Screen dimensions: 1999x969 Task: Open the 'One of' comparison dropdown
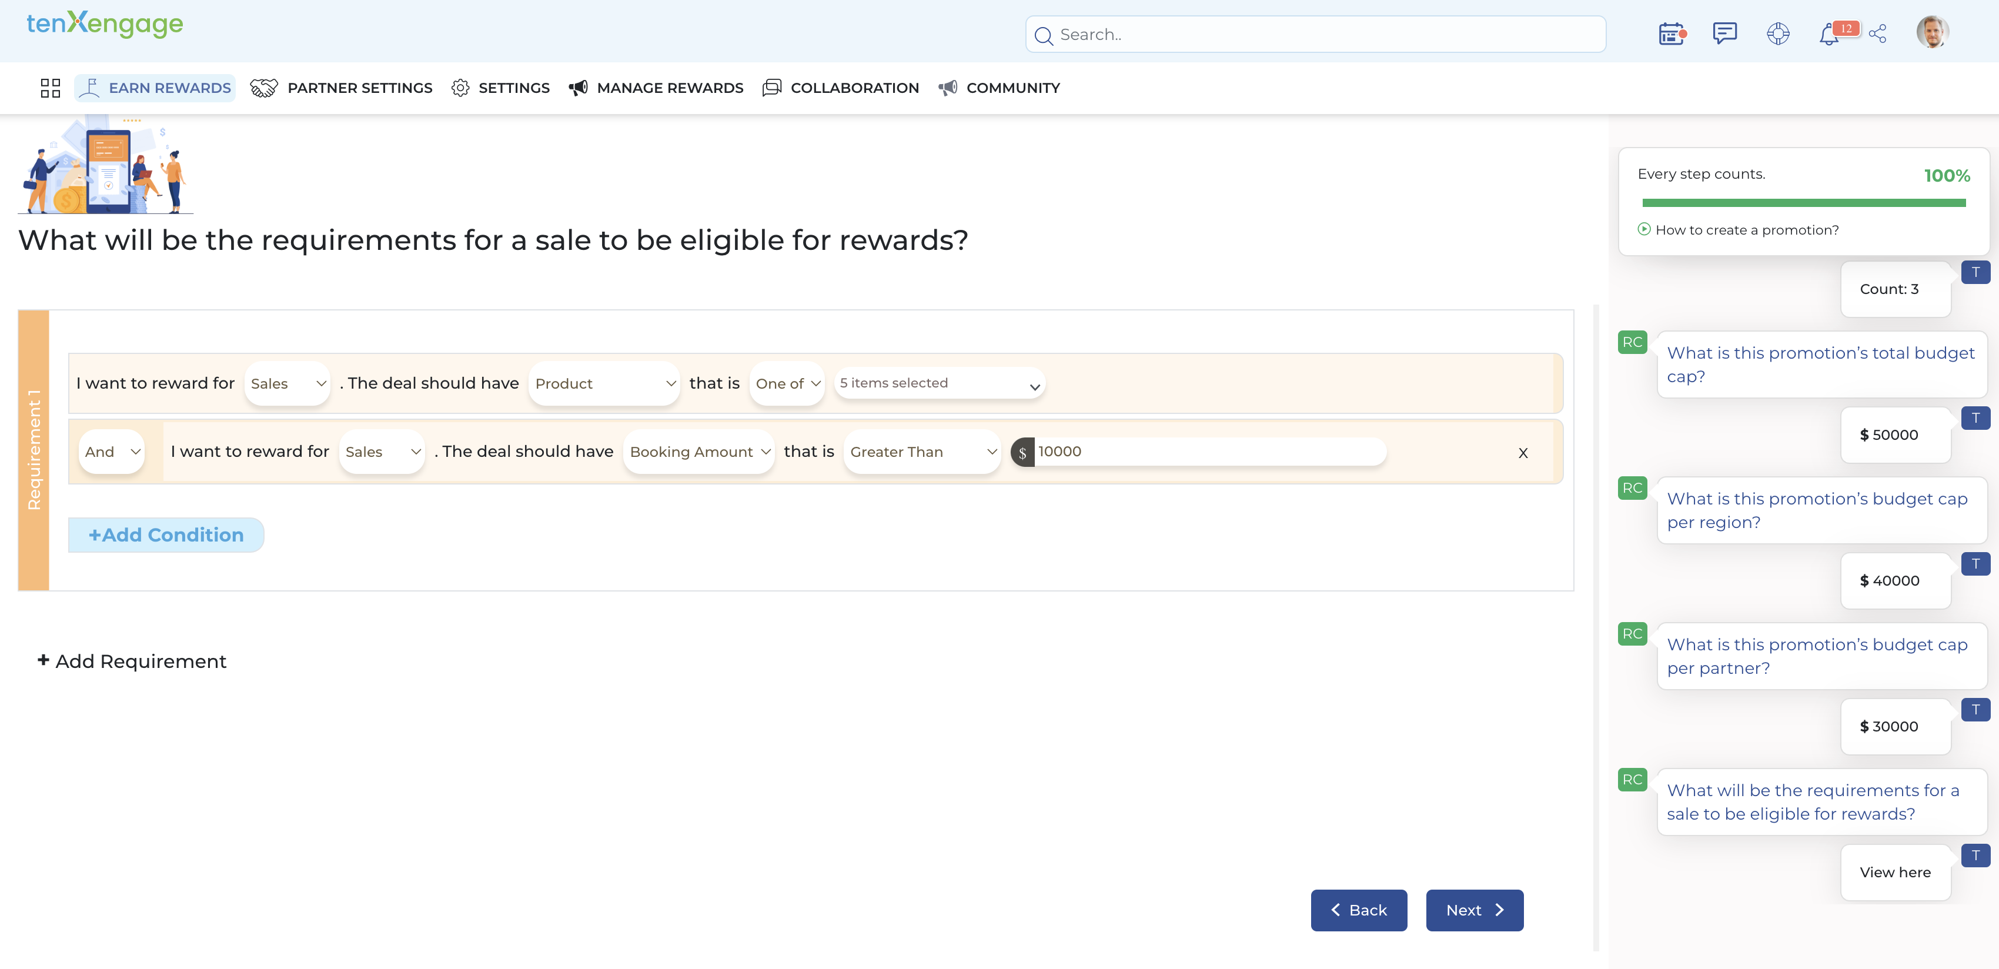click(787, 383)
